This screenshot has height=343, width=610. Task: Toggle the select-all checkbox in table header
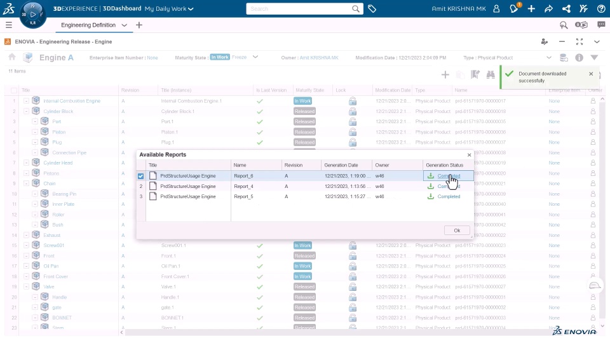click(14, 90)
